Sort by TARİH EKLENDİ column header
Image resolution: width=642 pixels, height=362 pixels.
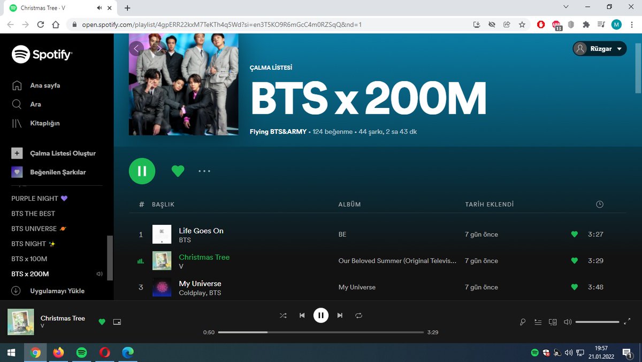[490, 204]
